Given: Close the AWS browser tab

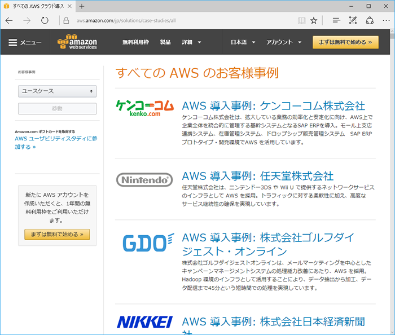Looking at the screenshot, I should point(69,6).
